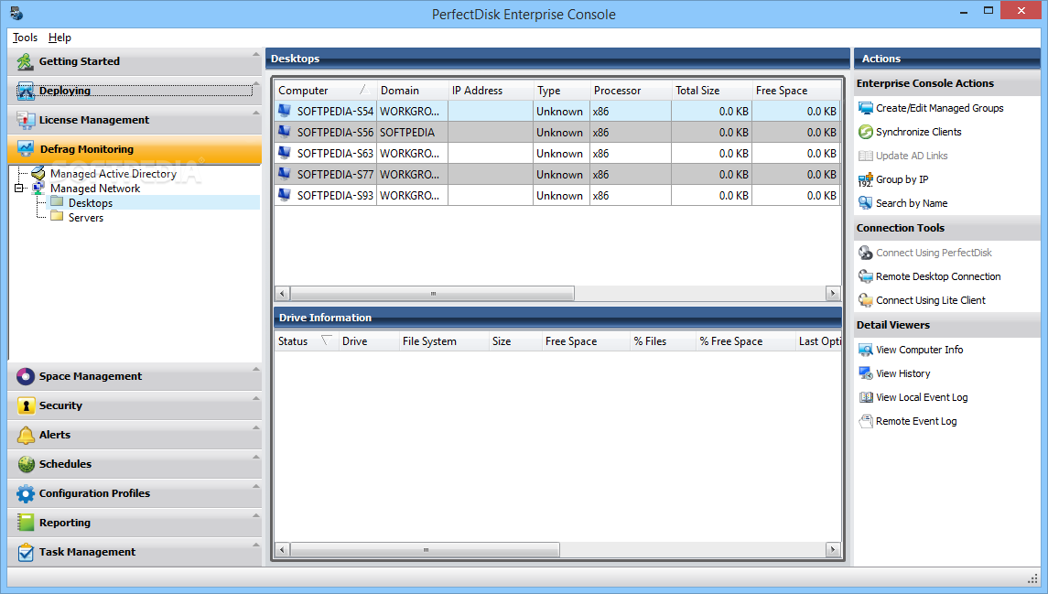Sort desktops by Processor column
Viewport: 1048px width, 594px height.
tap(631, 91)
